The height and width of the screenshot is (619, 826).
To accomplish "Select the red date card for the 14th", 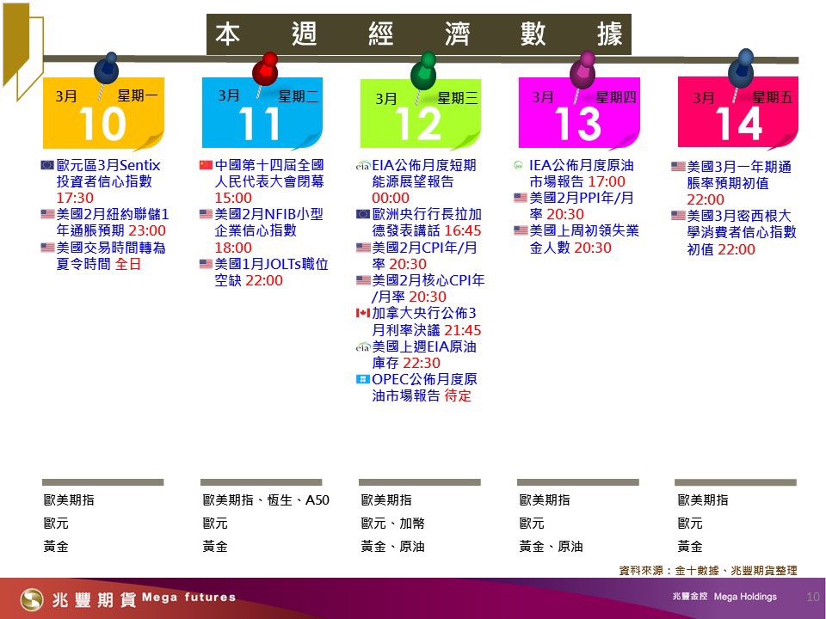I will pos(737,113).
